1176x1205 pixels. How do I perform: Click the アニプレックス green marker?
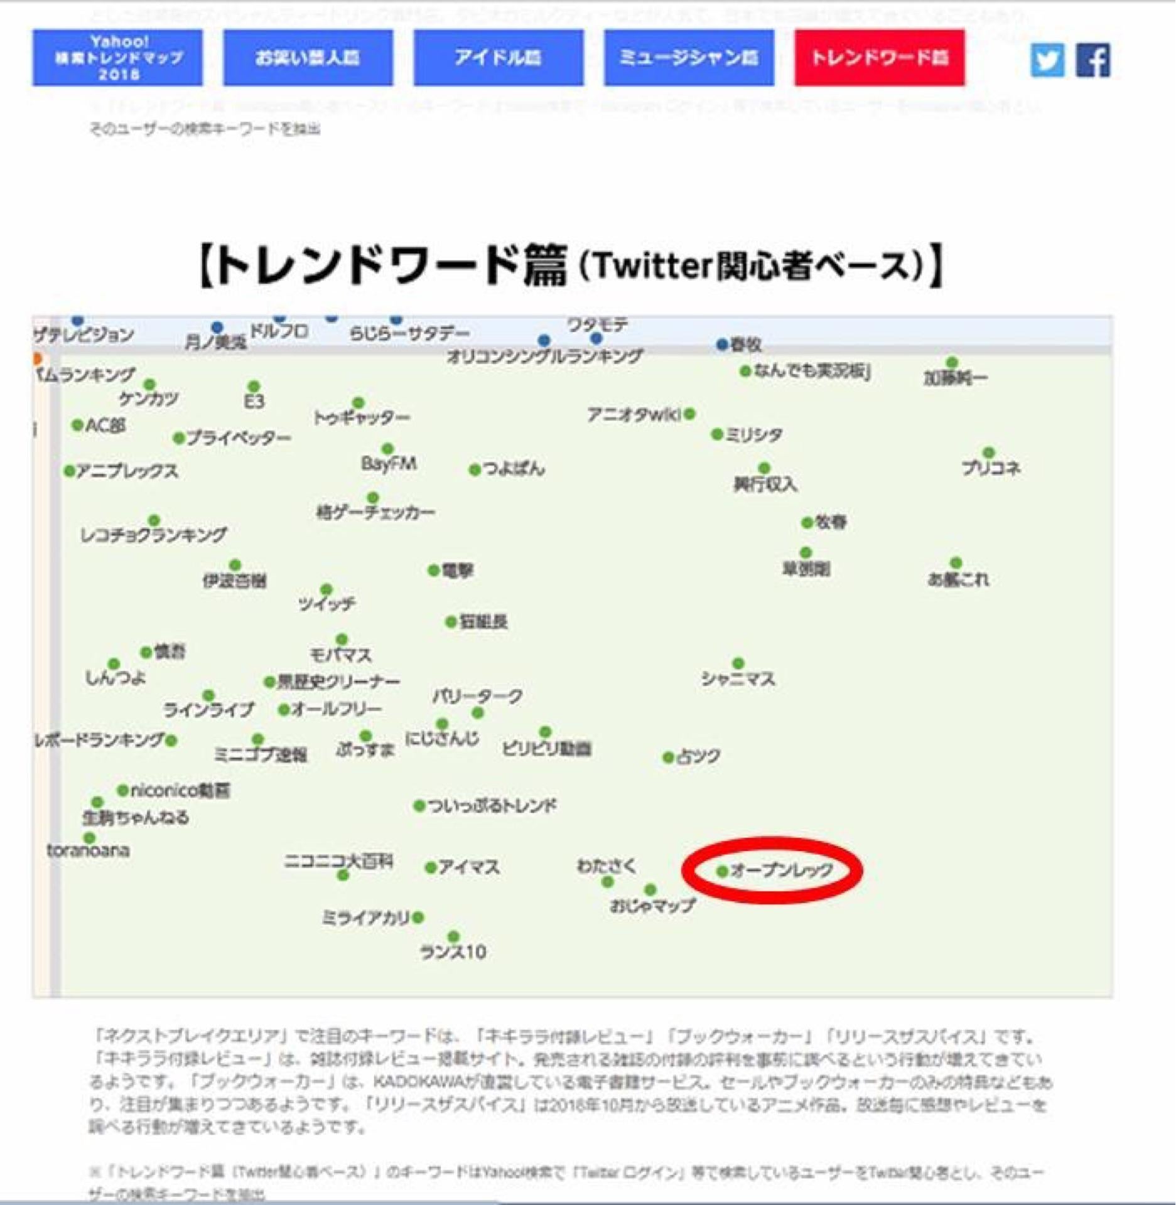[x=70, y=471]
